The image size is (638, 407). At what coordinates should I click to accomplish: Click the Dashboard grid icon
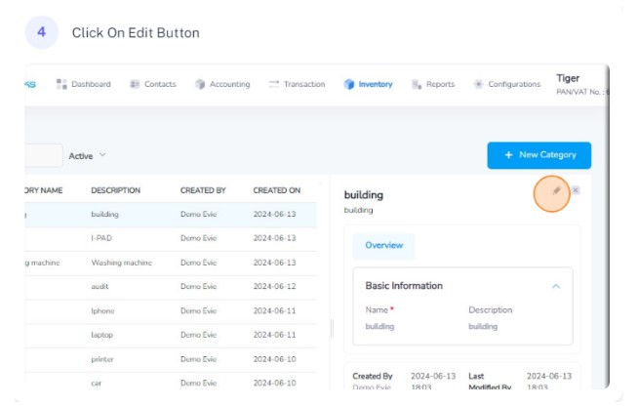point(61,84)
